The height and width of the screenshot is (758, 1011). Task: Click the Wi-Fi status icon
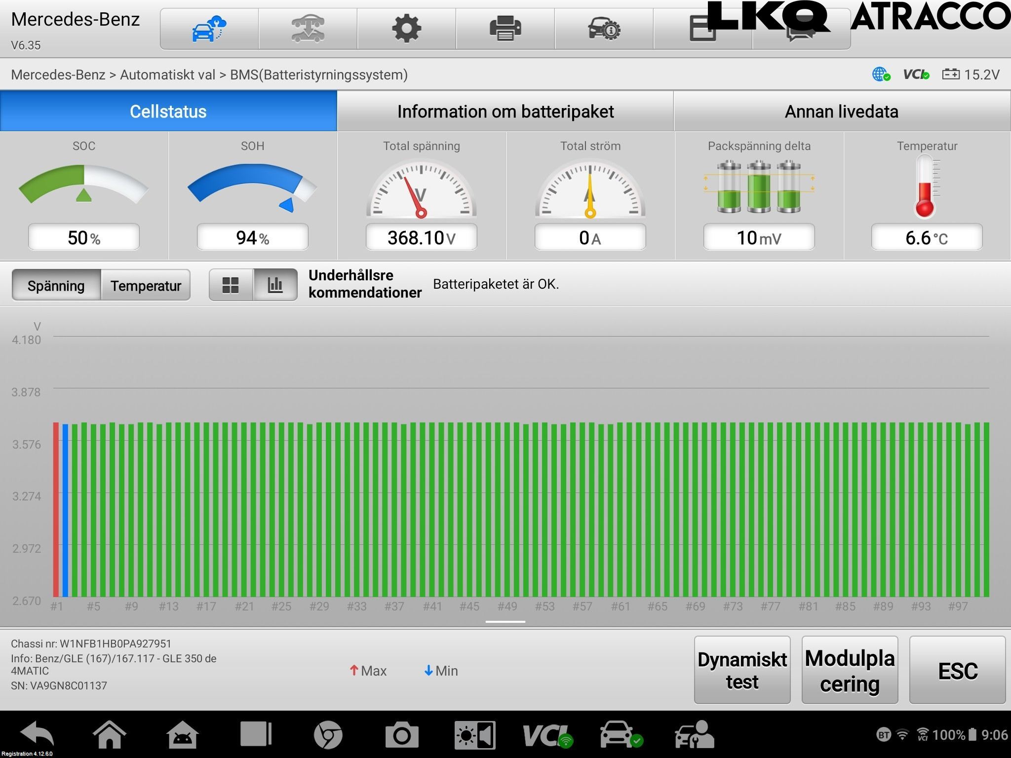coord(902,734)
